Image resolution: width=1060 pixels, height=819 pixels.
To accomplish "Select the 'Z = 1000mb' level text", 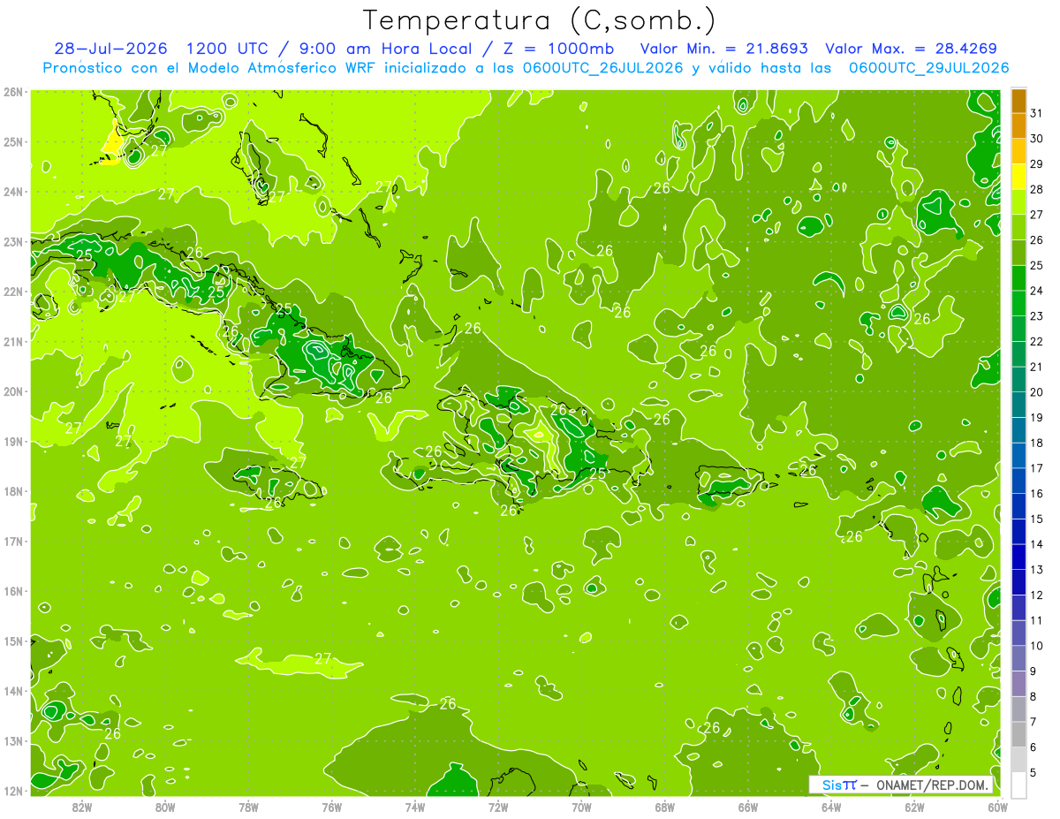I will pyautogui.click(x=560, y=49).
